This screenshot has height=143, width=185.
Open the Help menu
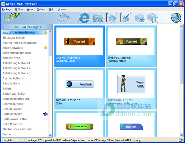pos(51,9)
